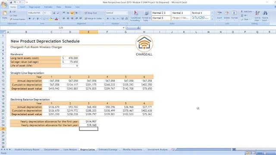Open Format as Table gallery

tap(146, 16)
